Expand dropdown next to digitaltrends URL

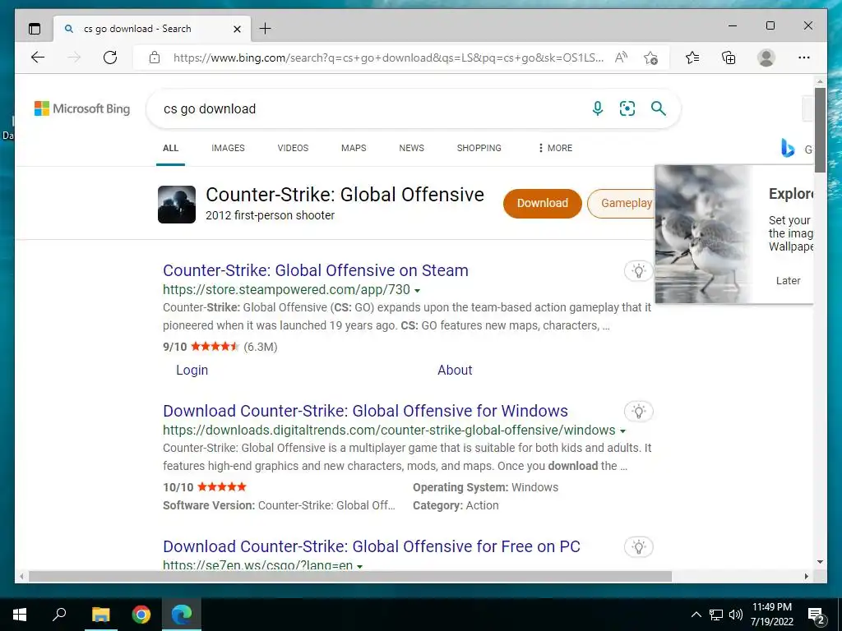(623, 431)
